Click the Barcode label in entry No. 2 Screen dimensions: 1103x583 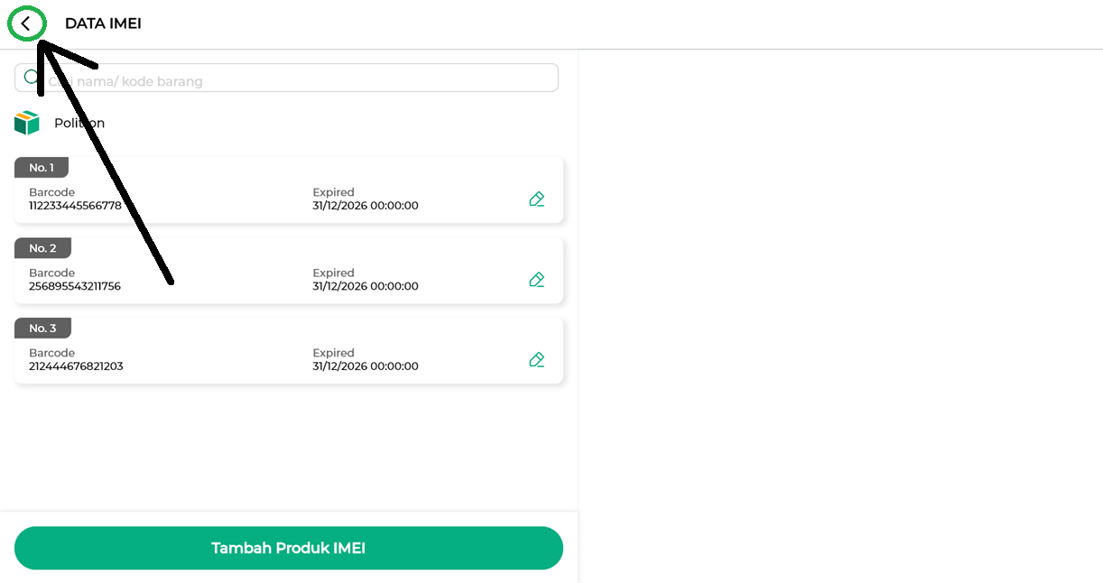pyautogui.click(x=51, y=273)
